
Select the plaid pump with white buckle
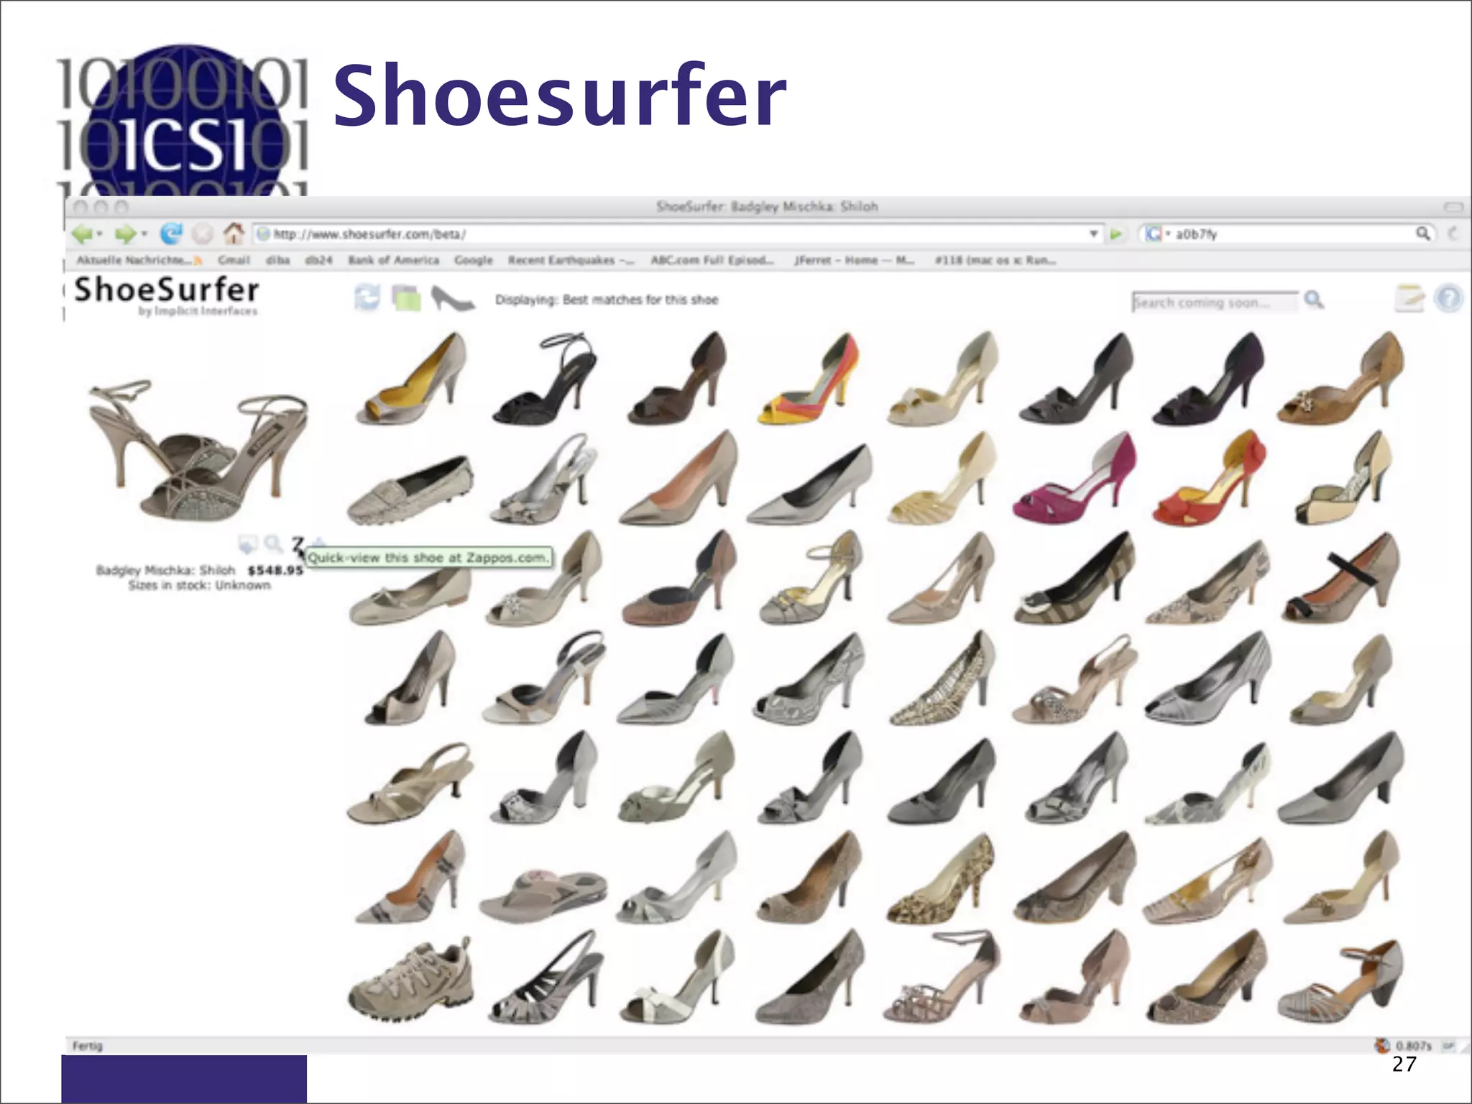click(x=1075, y=577)
